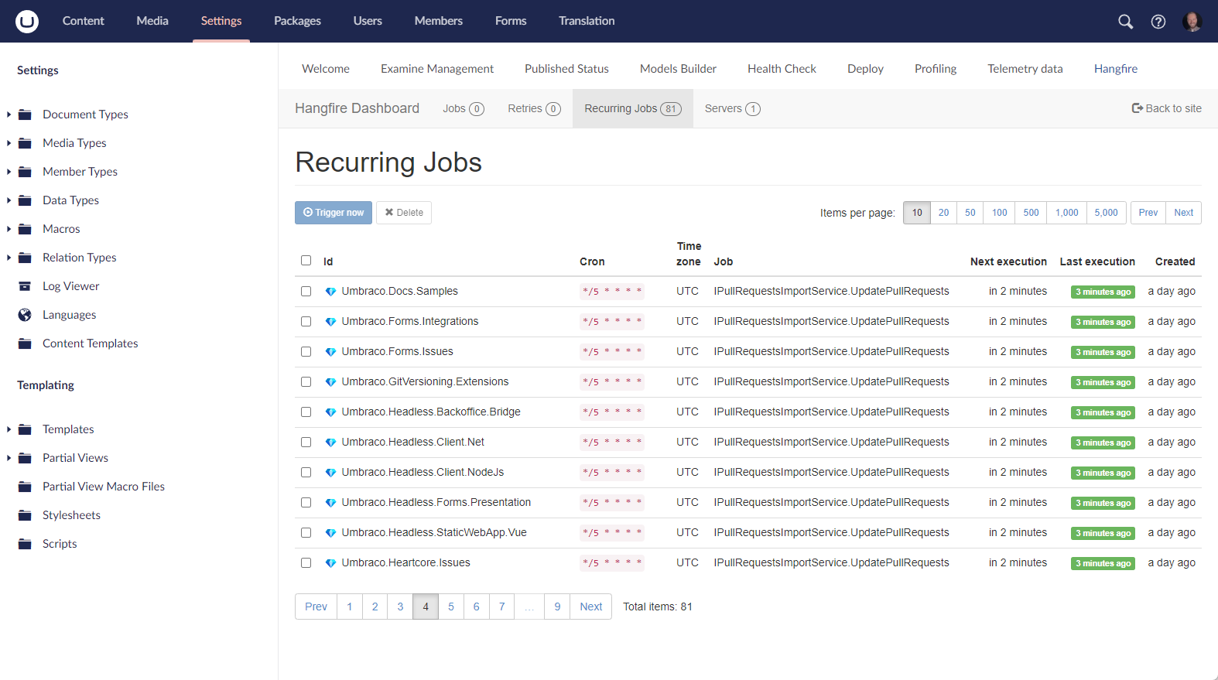Click the Stylesheets folder icon
Viewport: 1218px width, 680px height.
(x=25, y=515)
